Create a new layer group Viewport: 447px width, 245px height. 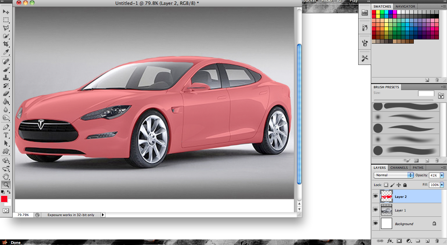[418, 241]
